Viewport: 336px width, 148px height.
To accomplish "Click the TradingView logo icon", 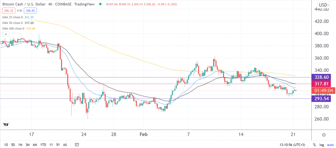I will [x=6, y=125].
